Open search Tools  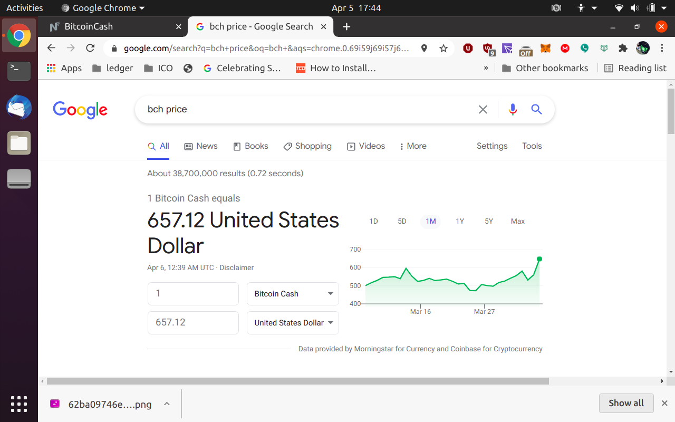click(532, 146)
